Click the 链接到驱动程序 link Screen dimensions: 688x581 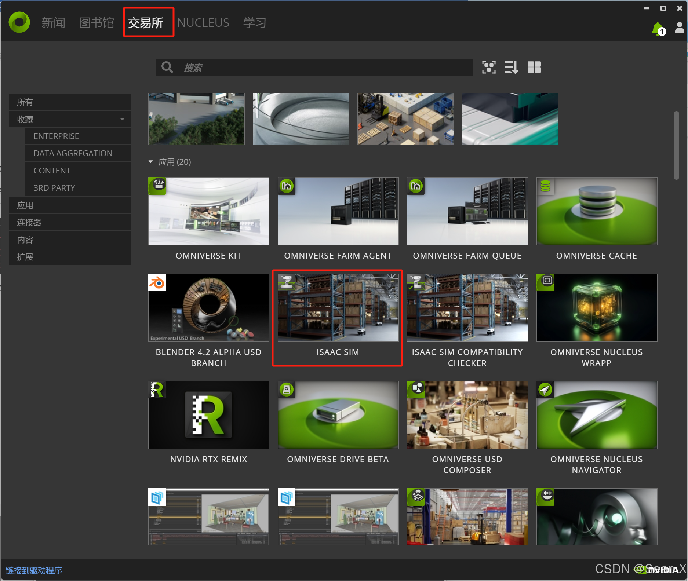coord(34,570)
